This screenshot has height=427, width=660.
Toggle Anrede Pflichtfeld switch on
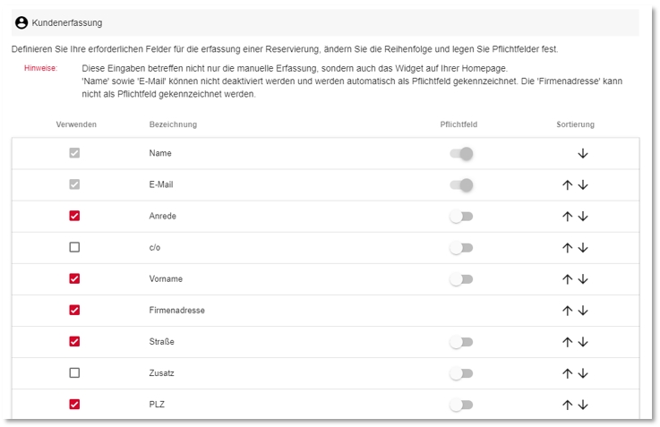coord(461,217)
